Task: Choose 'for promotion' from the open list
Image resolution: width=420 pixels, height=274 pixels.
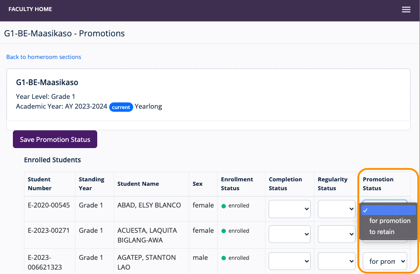Action: (389, 221)
